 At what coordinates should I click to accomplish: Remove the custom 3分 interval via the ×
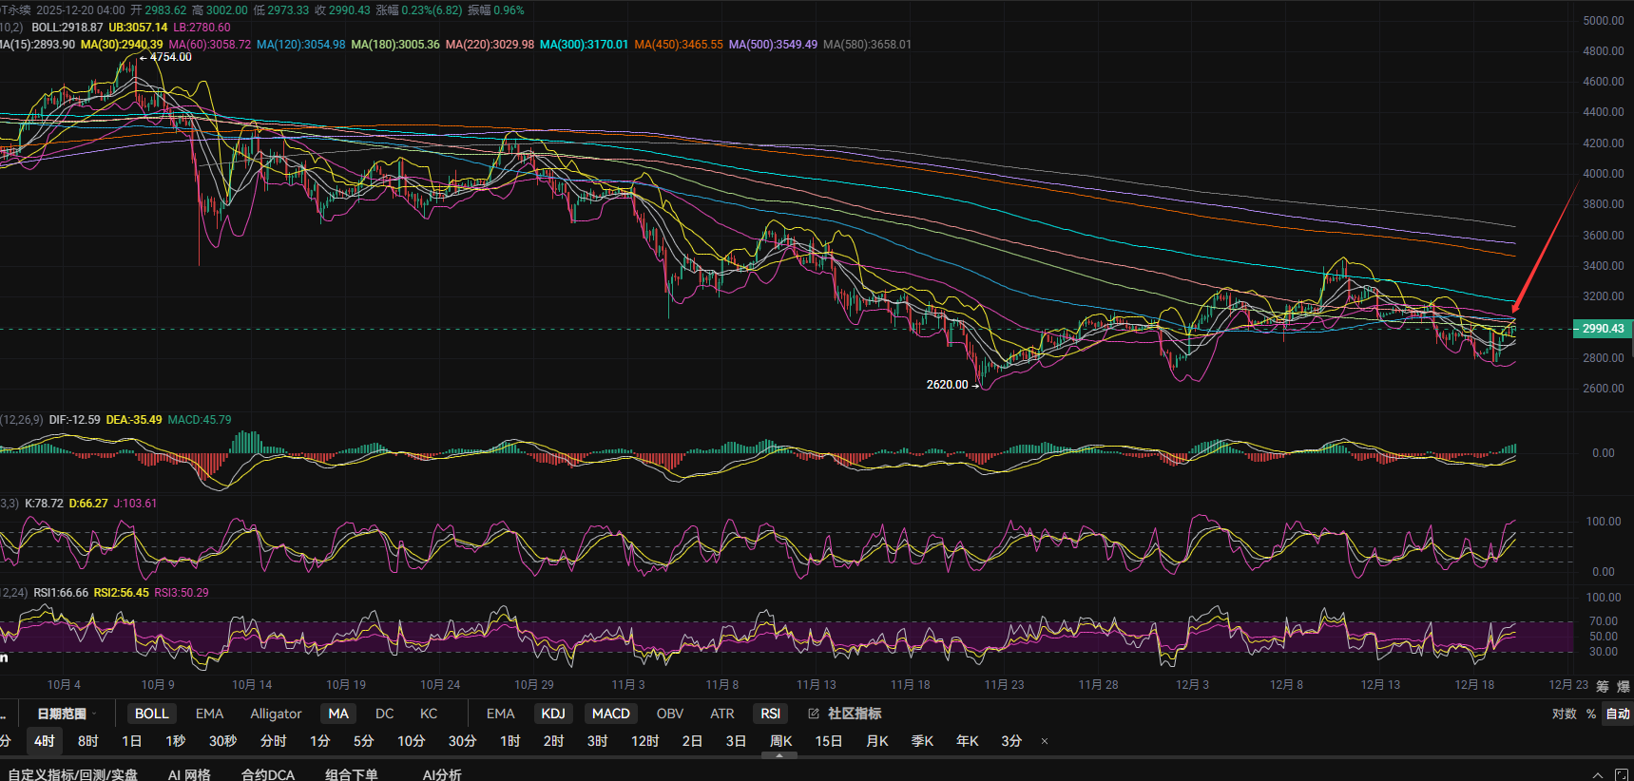[1045, 741]
